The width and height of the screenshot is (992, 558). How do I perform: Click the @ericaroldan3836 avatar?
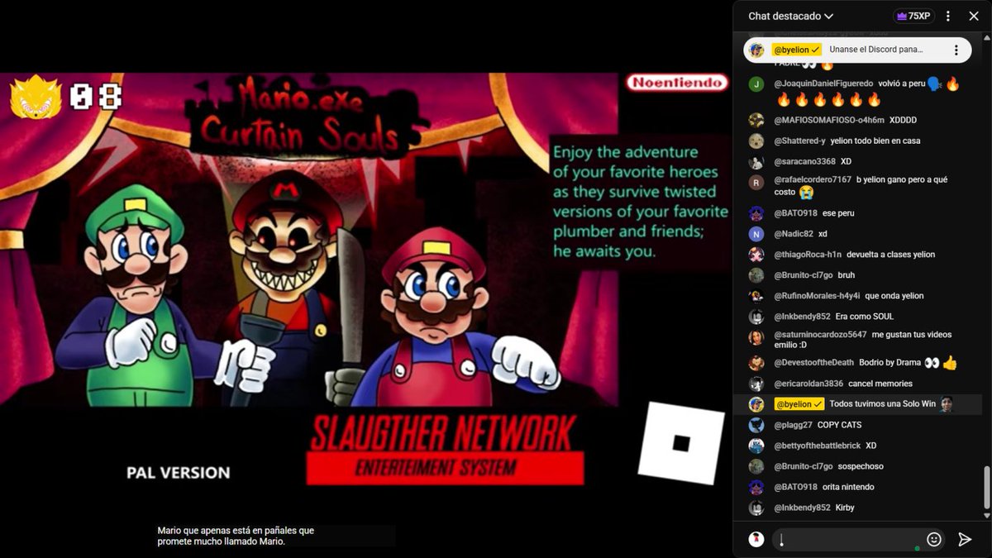756,384
